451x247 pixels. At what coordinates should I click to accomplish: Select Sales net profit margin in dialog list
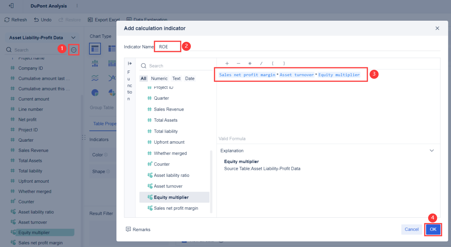tap(176, 208)
